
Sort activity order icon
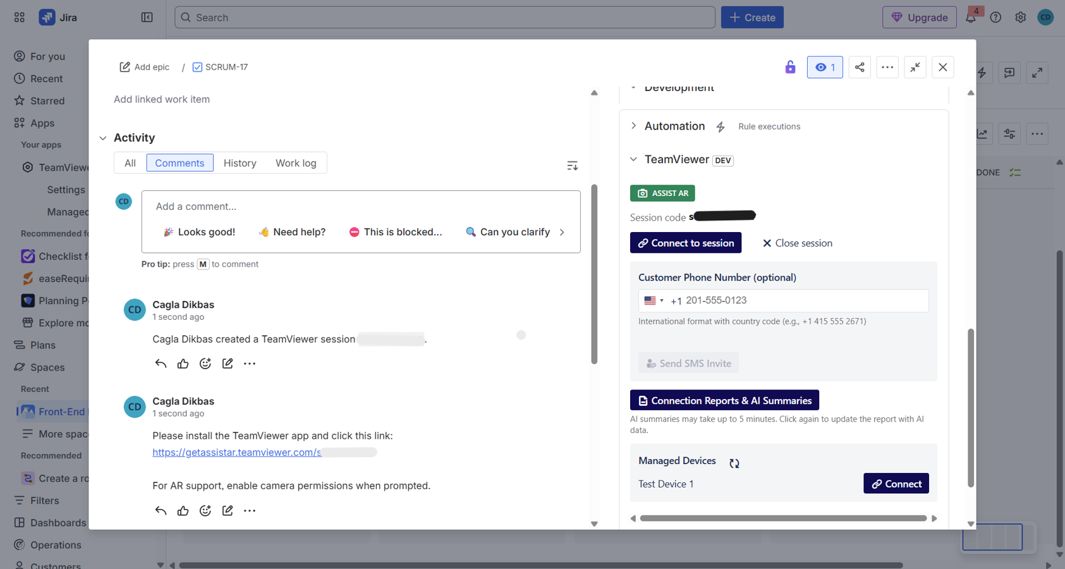pos(572,166)
